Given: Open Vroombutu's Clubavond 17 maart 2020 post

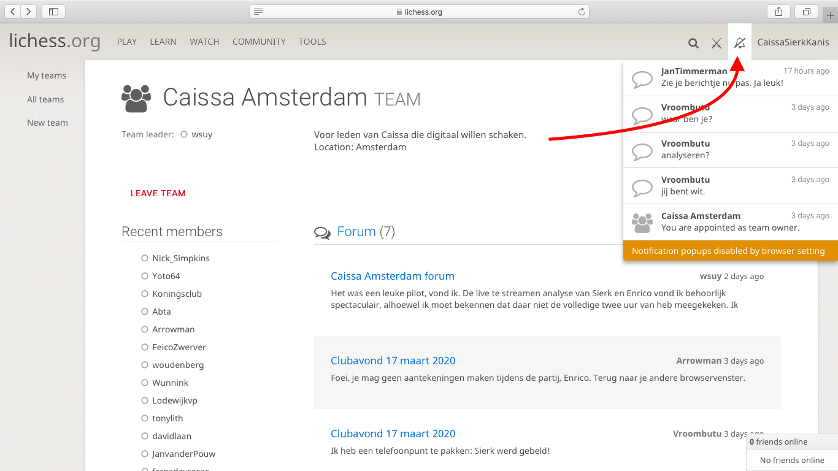Looking at the screenshot, I should tap(393, 434).
